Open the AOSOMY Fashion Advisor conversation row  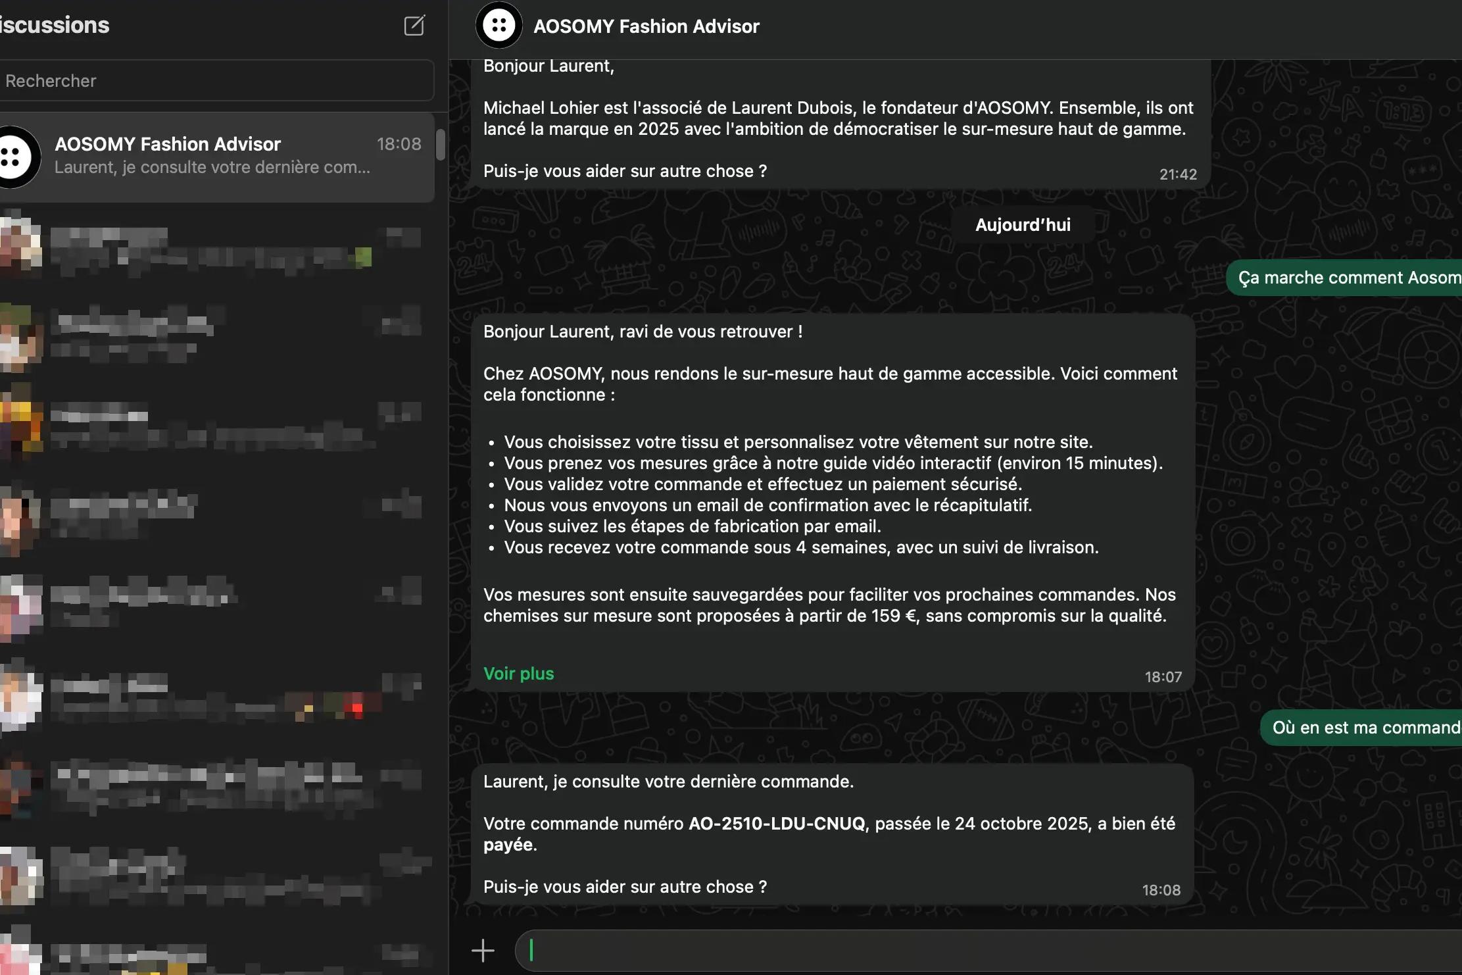click(216, 157)
